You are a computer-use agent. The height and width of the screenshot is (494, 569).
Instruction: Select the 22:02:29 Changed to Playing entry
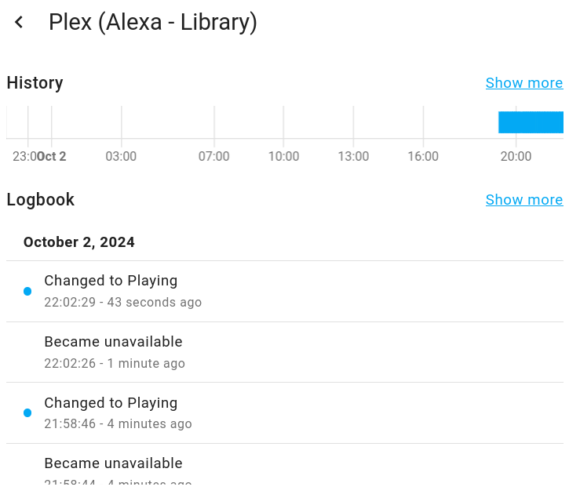tap(111, 281)
